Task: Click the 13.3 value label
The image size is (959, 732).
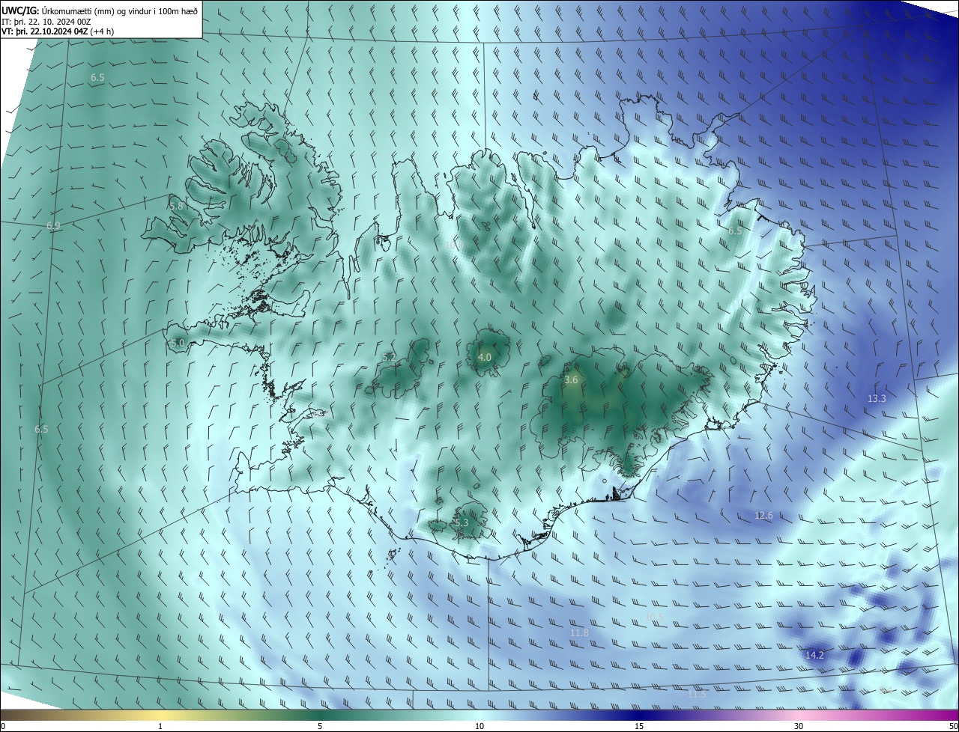Action: point(877,399)
